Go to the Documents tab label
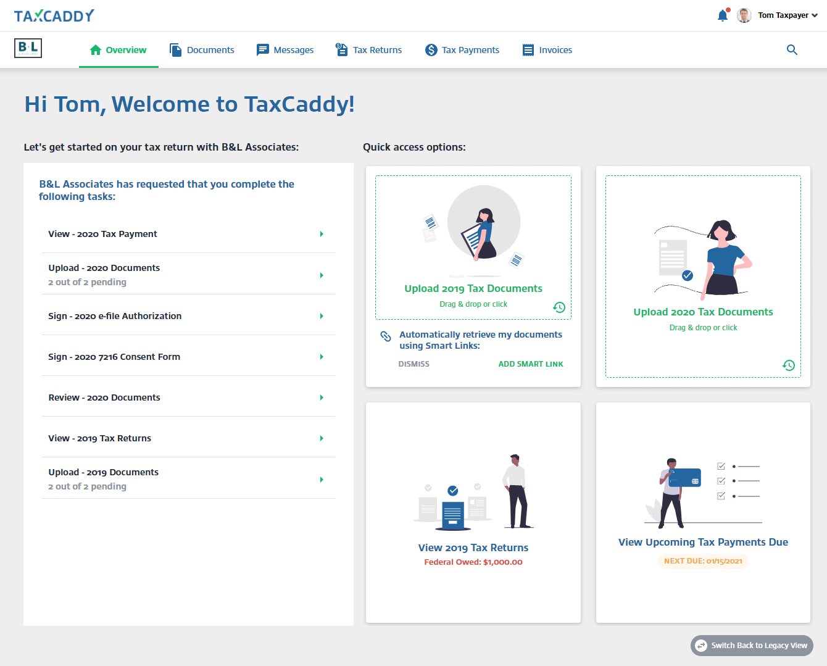The width and height of the screenshot is (827, 666). (210, 50)
